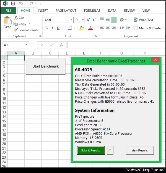Screen dimensions: 166x173
Task: Click the Redo arrow icon
Action: click(x=31, y=3)
